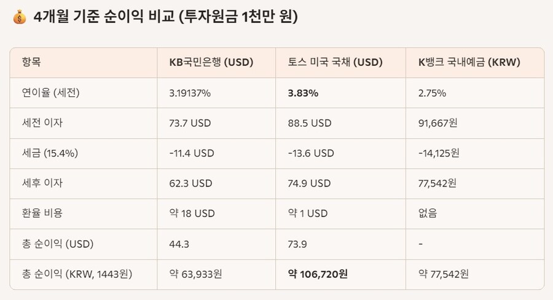The height and width of the screenshot is (300, 553).
Task: Select the 없음 cell in 환율 비용 row
Action: click(428, 213)
